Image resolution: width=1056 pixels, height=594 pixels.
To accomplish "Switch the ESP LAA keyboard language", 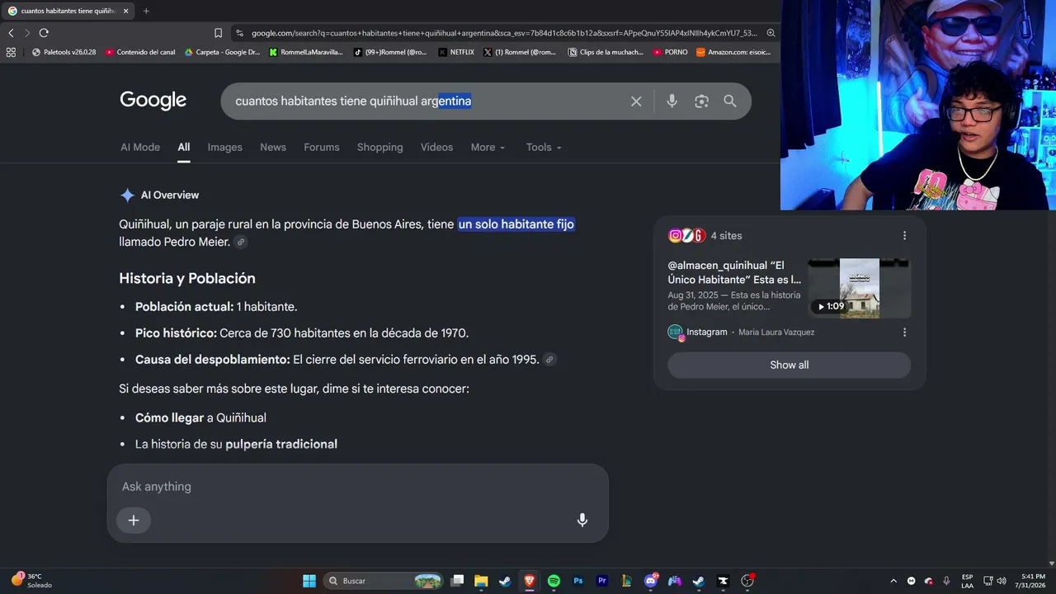I will pos(967,581).
